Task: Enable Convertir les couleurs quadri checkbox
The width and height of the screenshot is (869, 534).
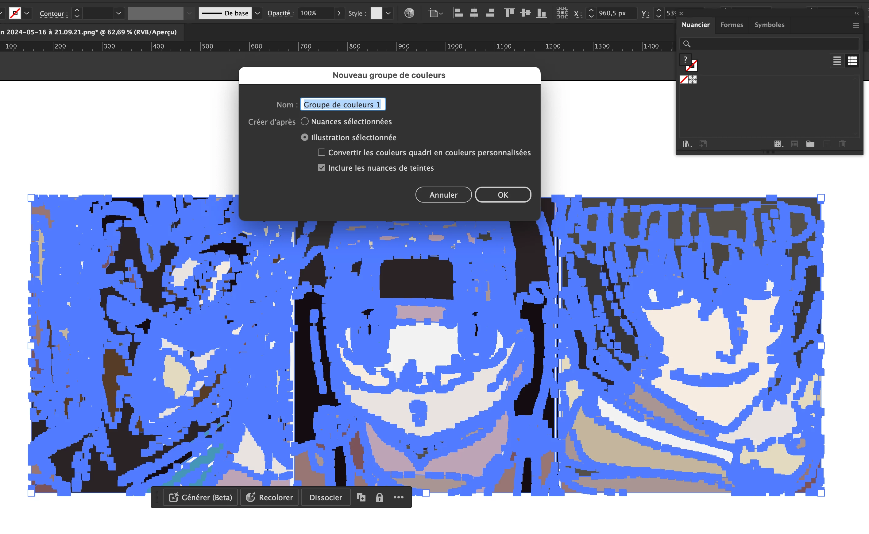Action: pos(321,153)
